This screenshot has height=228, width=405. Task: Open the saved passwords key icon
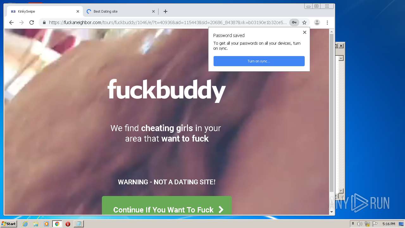pos(294,22)
